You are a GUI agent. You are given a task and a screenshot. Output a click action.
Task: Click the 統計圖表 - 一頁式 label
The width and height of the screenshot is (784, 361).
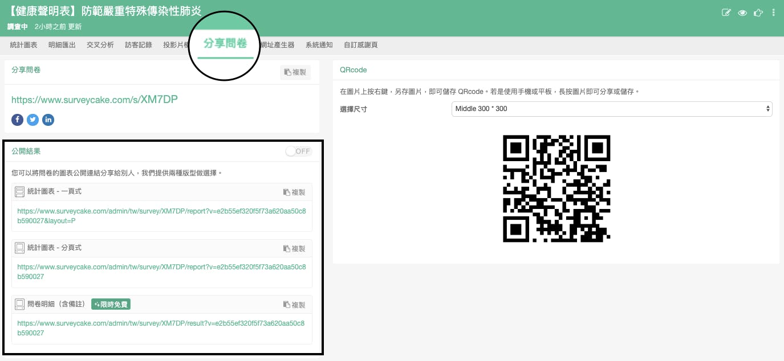pyautogui.click(x=55, y=192)
